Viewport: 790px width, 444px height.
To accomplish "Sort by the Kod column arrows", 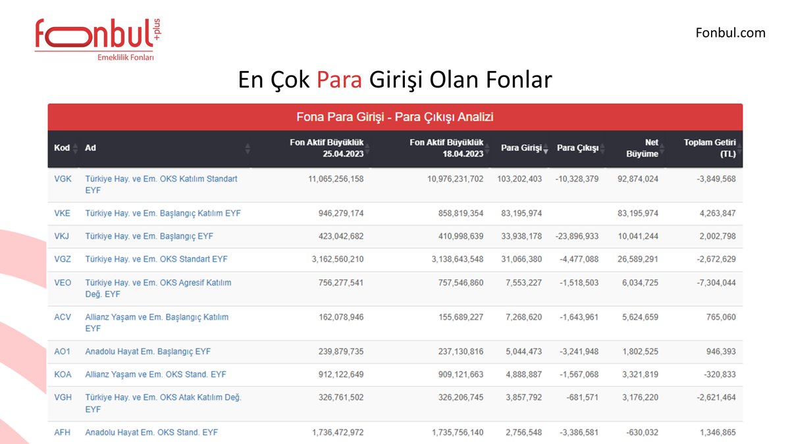I will click(x=75, y=148).
